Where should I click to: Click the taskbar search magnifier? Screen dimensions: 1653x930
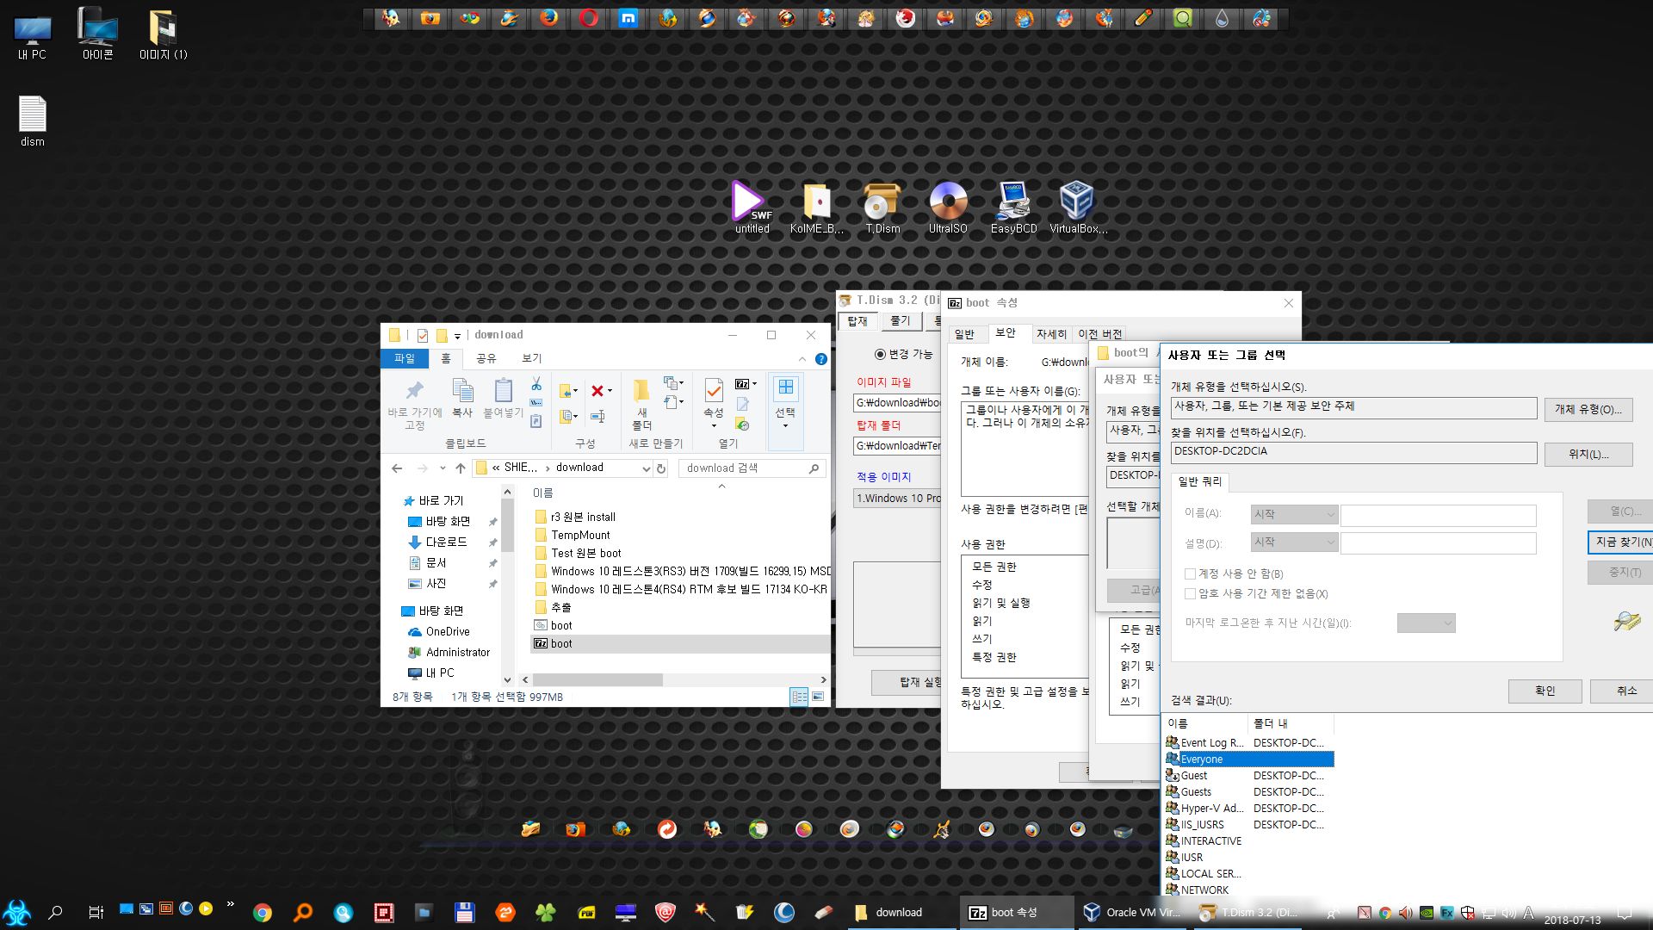[56, 912]
